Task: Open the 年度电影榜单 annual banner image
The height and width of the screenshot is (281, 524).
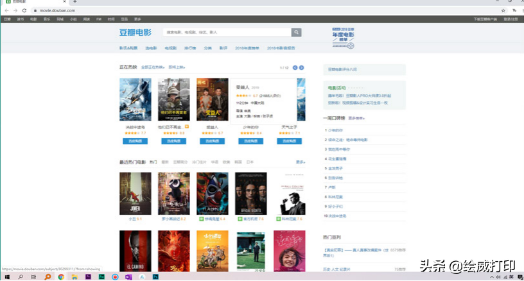Action: click(x=343, y=38)
